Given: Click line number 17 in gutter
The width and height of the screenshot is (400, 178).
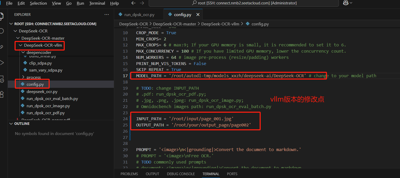Looking at the screenshot, I should coord(125,76).
